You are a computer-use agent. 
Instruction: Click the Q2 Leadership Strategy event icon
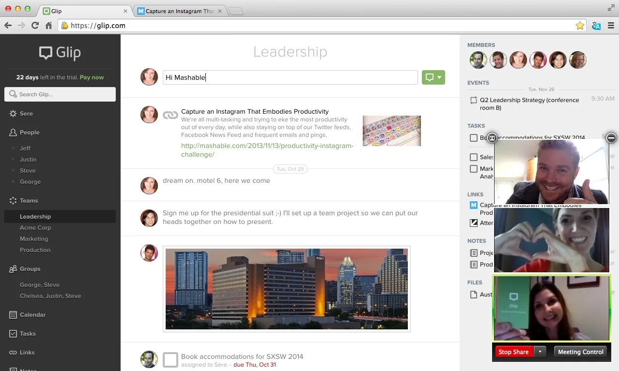pos(473,100)
